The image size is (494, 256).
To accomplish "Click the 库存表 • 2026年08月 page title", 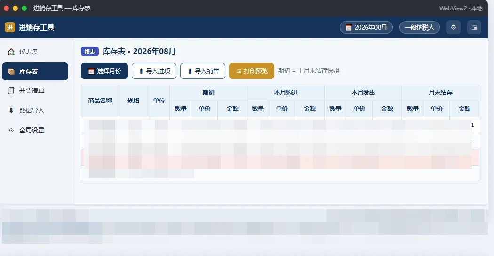I will (x=139, y=52).
